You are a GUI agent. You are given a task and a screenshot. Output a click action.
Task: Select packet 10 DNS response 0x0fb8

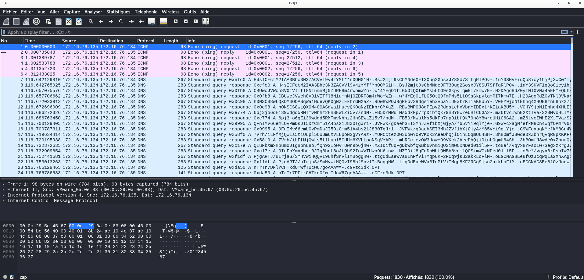[x=285, y=96]
